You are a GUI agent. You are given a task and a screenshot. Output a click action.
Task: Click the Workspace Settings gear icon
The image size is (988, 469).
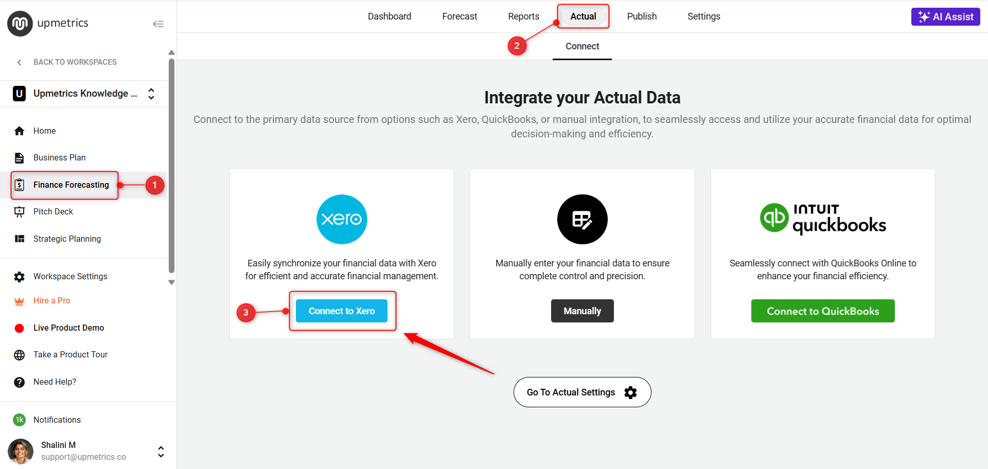tap(20, 277)
